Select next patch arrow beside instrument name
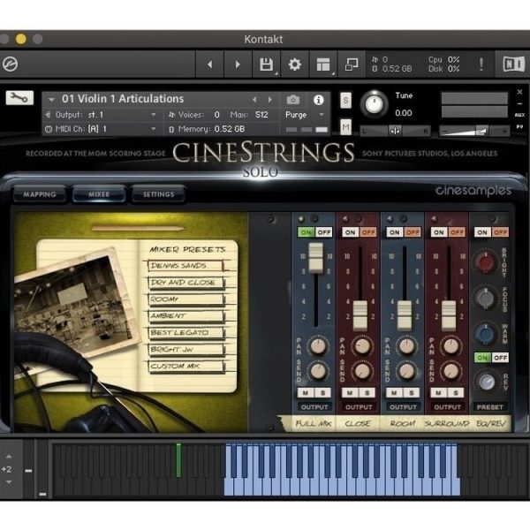Viewport: 530px width, 530px height. point(269,99)
